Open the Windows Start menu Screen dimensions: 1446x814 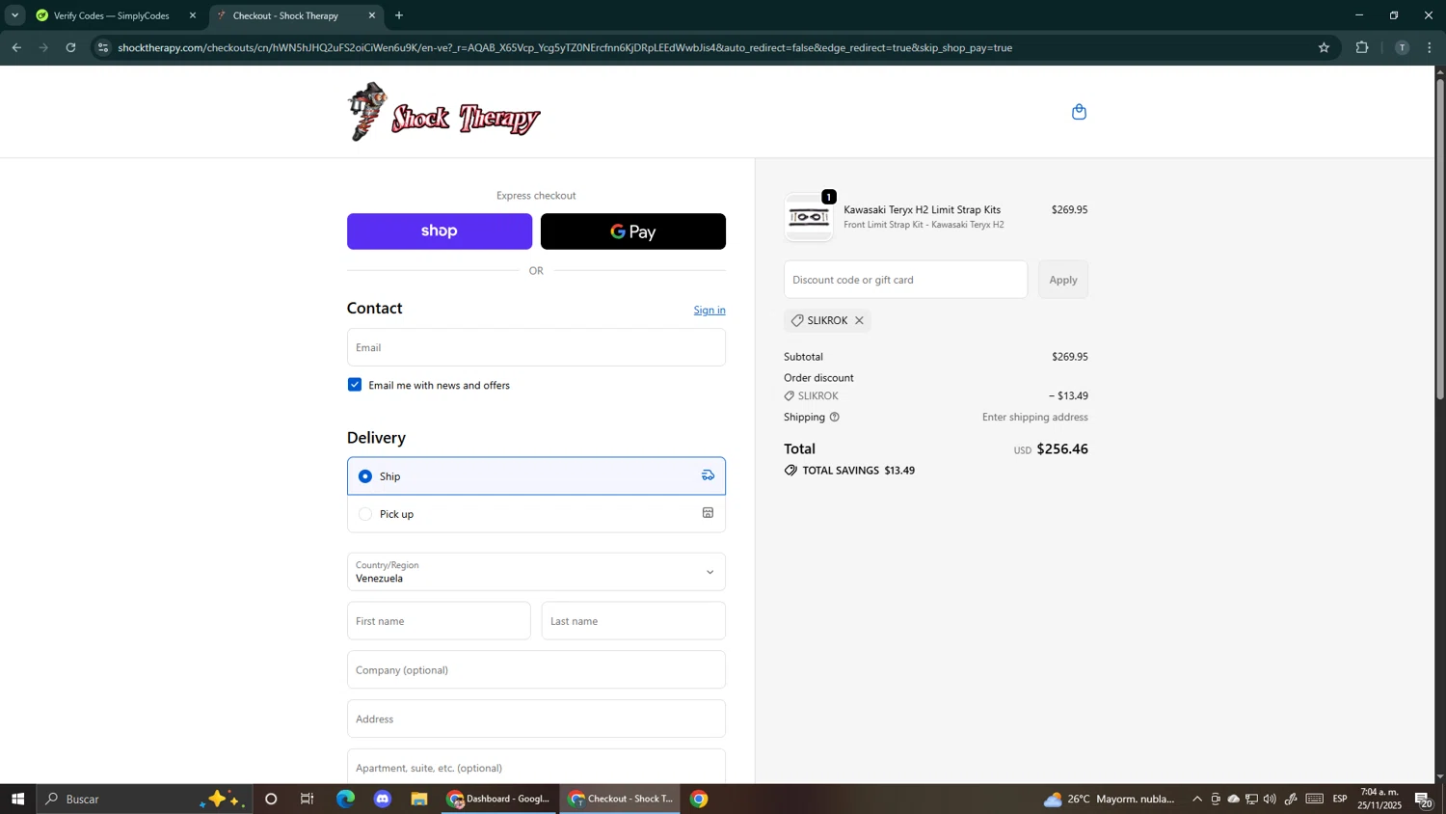click(x=17, y=799)
